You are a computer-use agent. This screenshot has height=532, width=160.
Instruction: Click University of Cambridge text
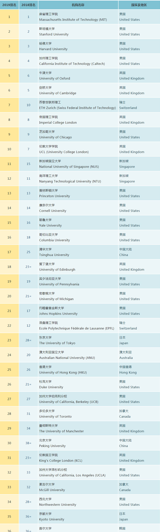tap(58, 93)
